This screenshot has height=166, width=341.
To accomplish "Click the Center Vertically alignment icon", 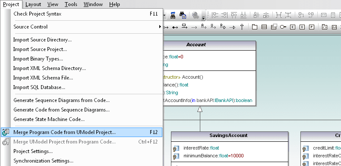I will [257, 15].
